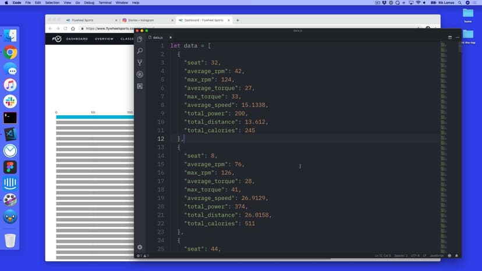Open the Selection menu

pos(52,3)
